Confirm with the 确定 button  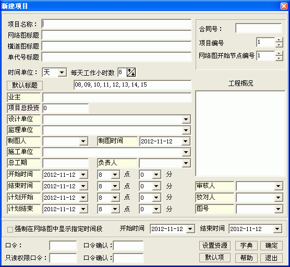tap(271, 246)
